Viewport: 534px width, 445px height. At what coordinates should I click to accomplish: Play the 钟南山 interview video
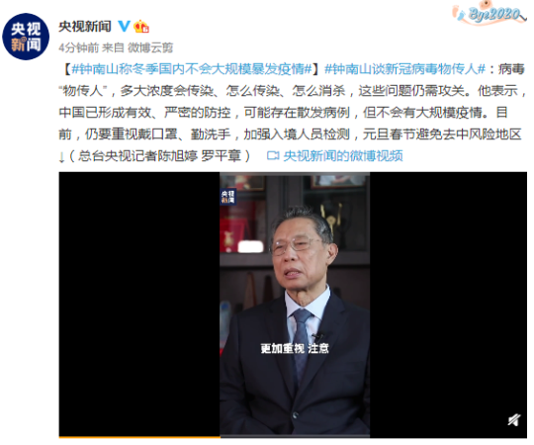click(x=295, y=305)
